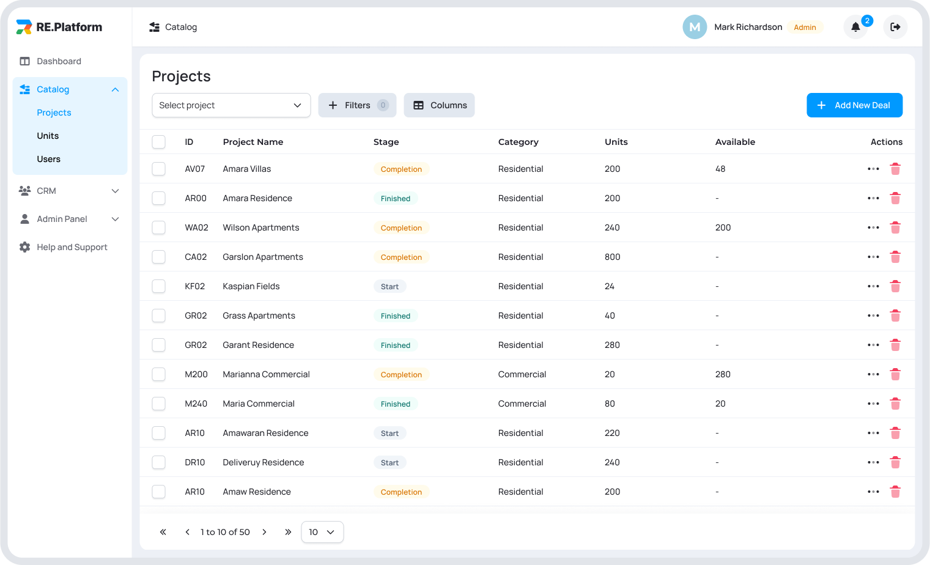
Task: Open the Select project dropdown
Action: (231, 105)
